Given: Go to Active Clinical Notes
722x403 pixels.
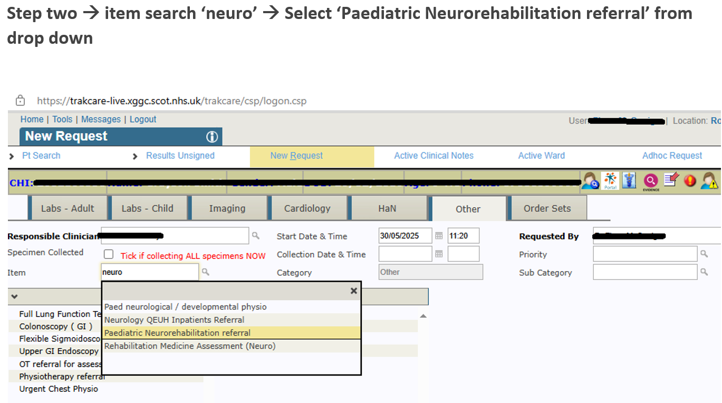Looking at the screenshot, I should [x=434, y=156].
